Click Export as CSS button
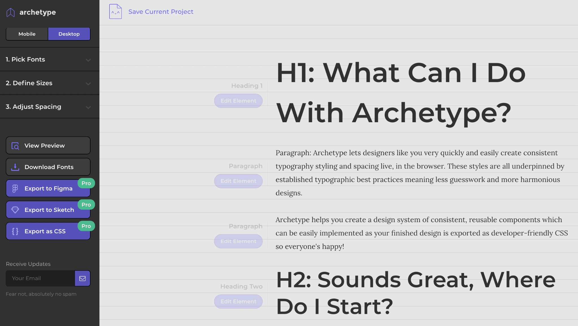578x326 pixels. 48,231
